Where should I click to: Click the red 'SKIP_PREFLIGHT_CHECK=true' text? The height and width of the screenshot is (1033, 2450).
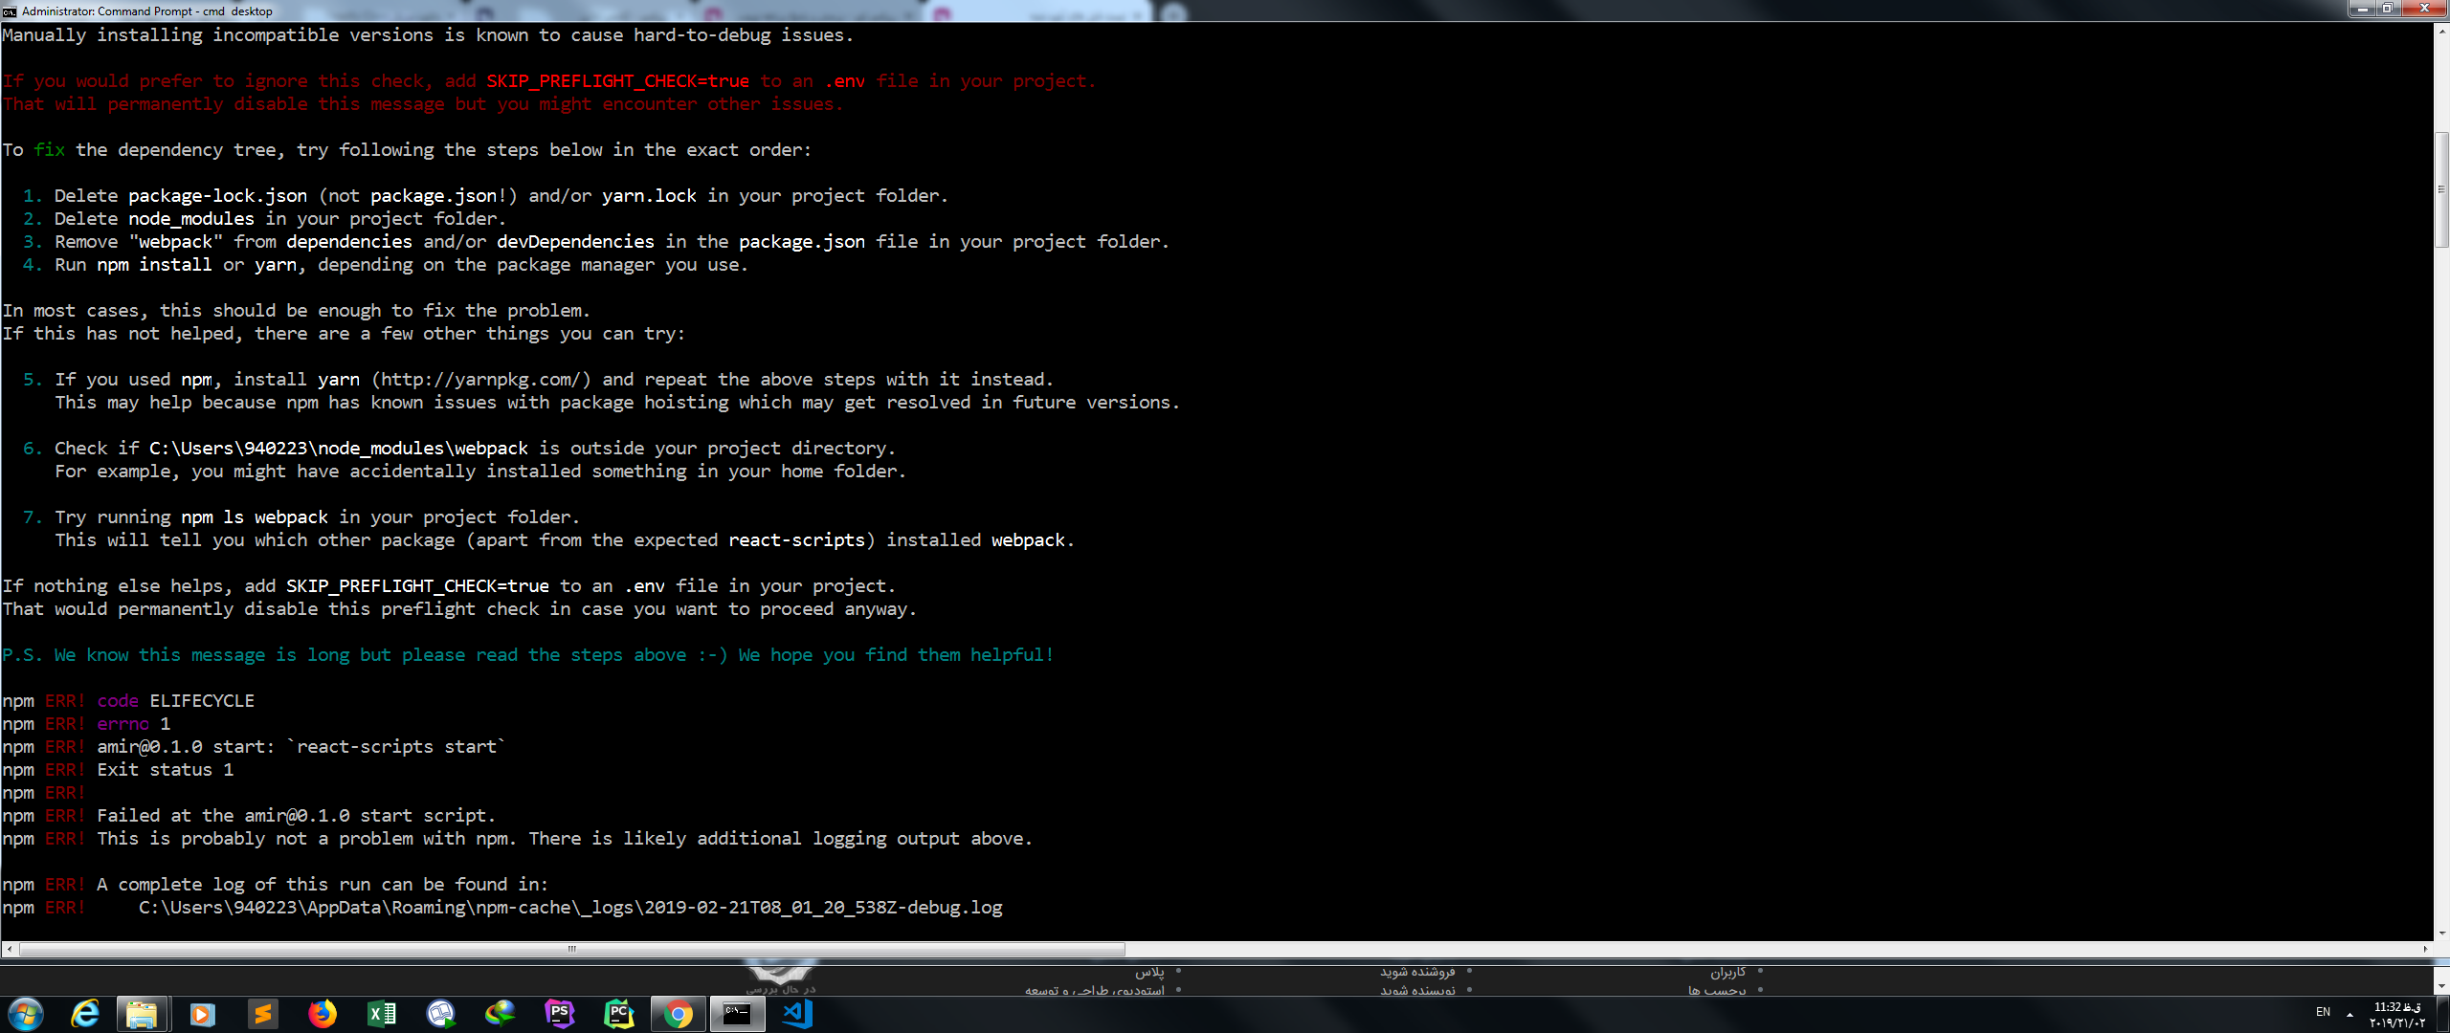pos(617,81)
